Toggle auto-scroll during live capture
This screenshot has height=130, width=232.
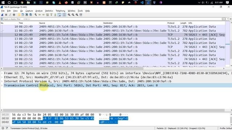tap(59, 15)
